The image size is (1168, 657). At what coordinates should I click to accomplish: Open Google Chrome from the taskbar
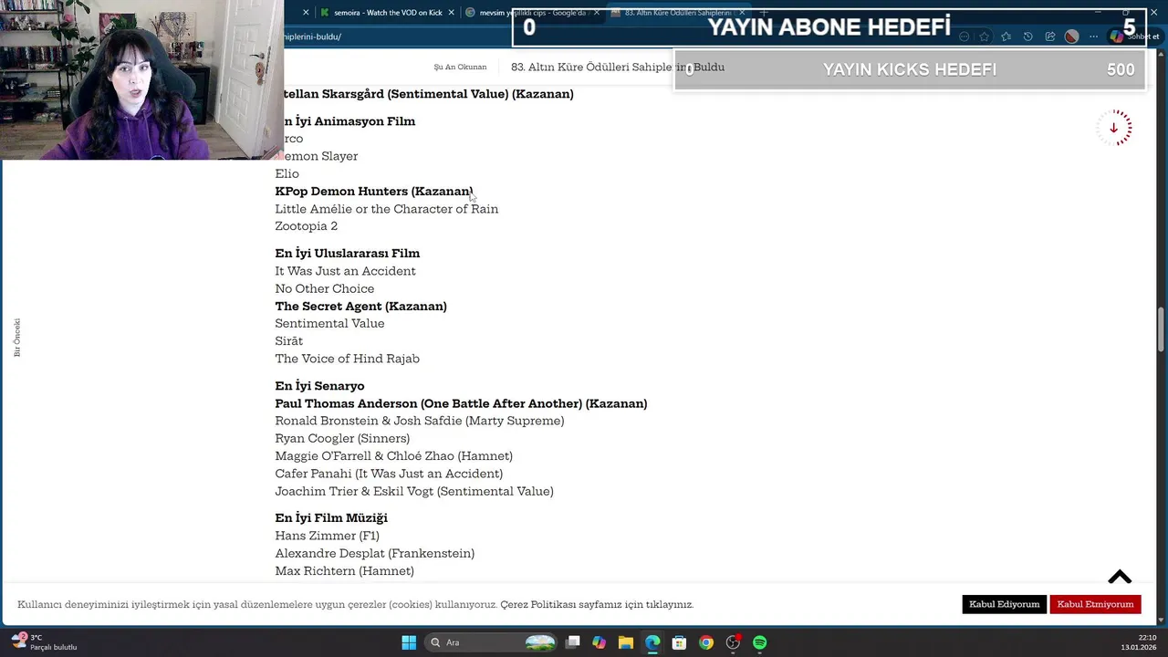[706, 642]
